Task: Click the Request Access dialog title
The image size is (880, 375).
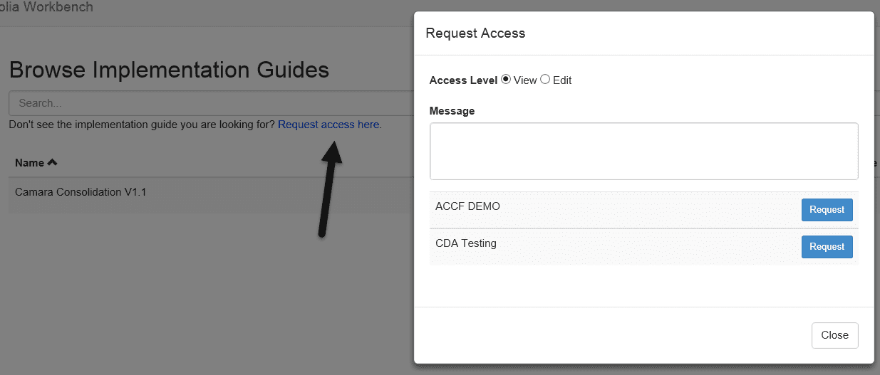Action: coord(475,33)
